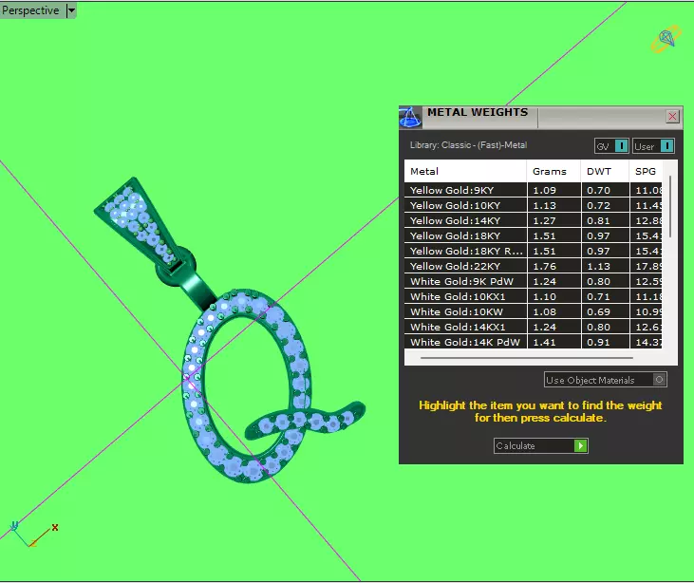Viewport: 694px width, 583px height.
Task: Select the White Gold:14KX1 row
Action: [533, 328]
